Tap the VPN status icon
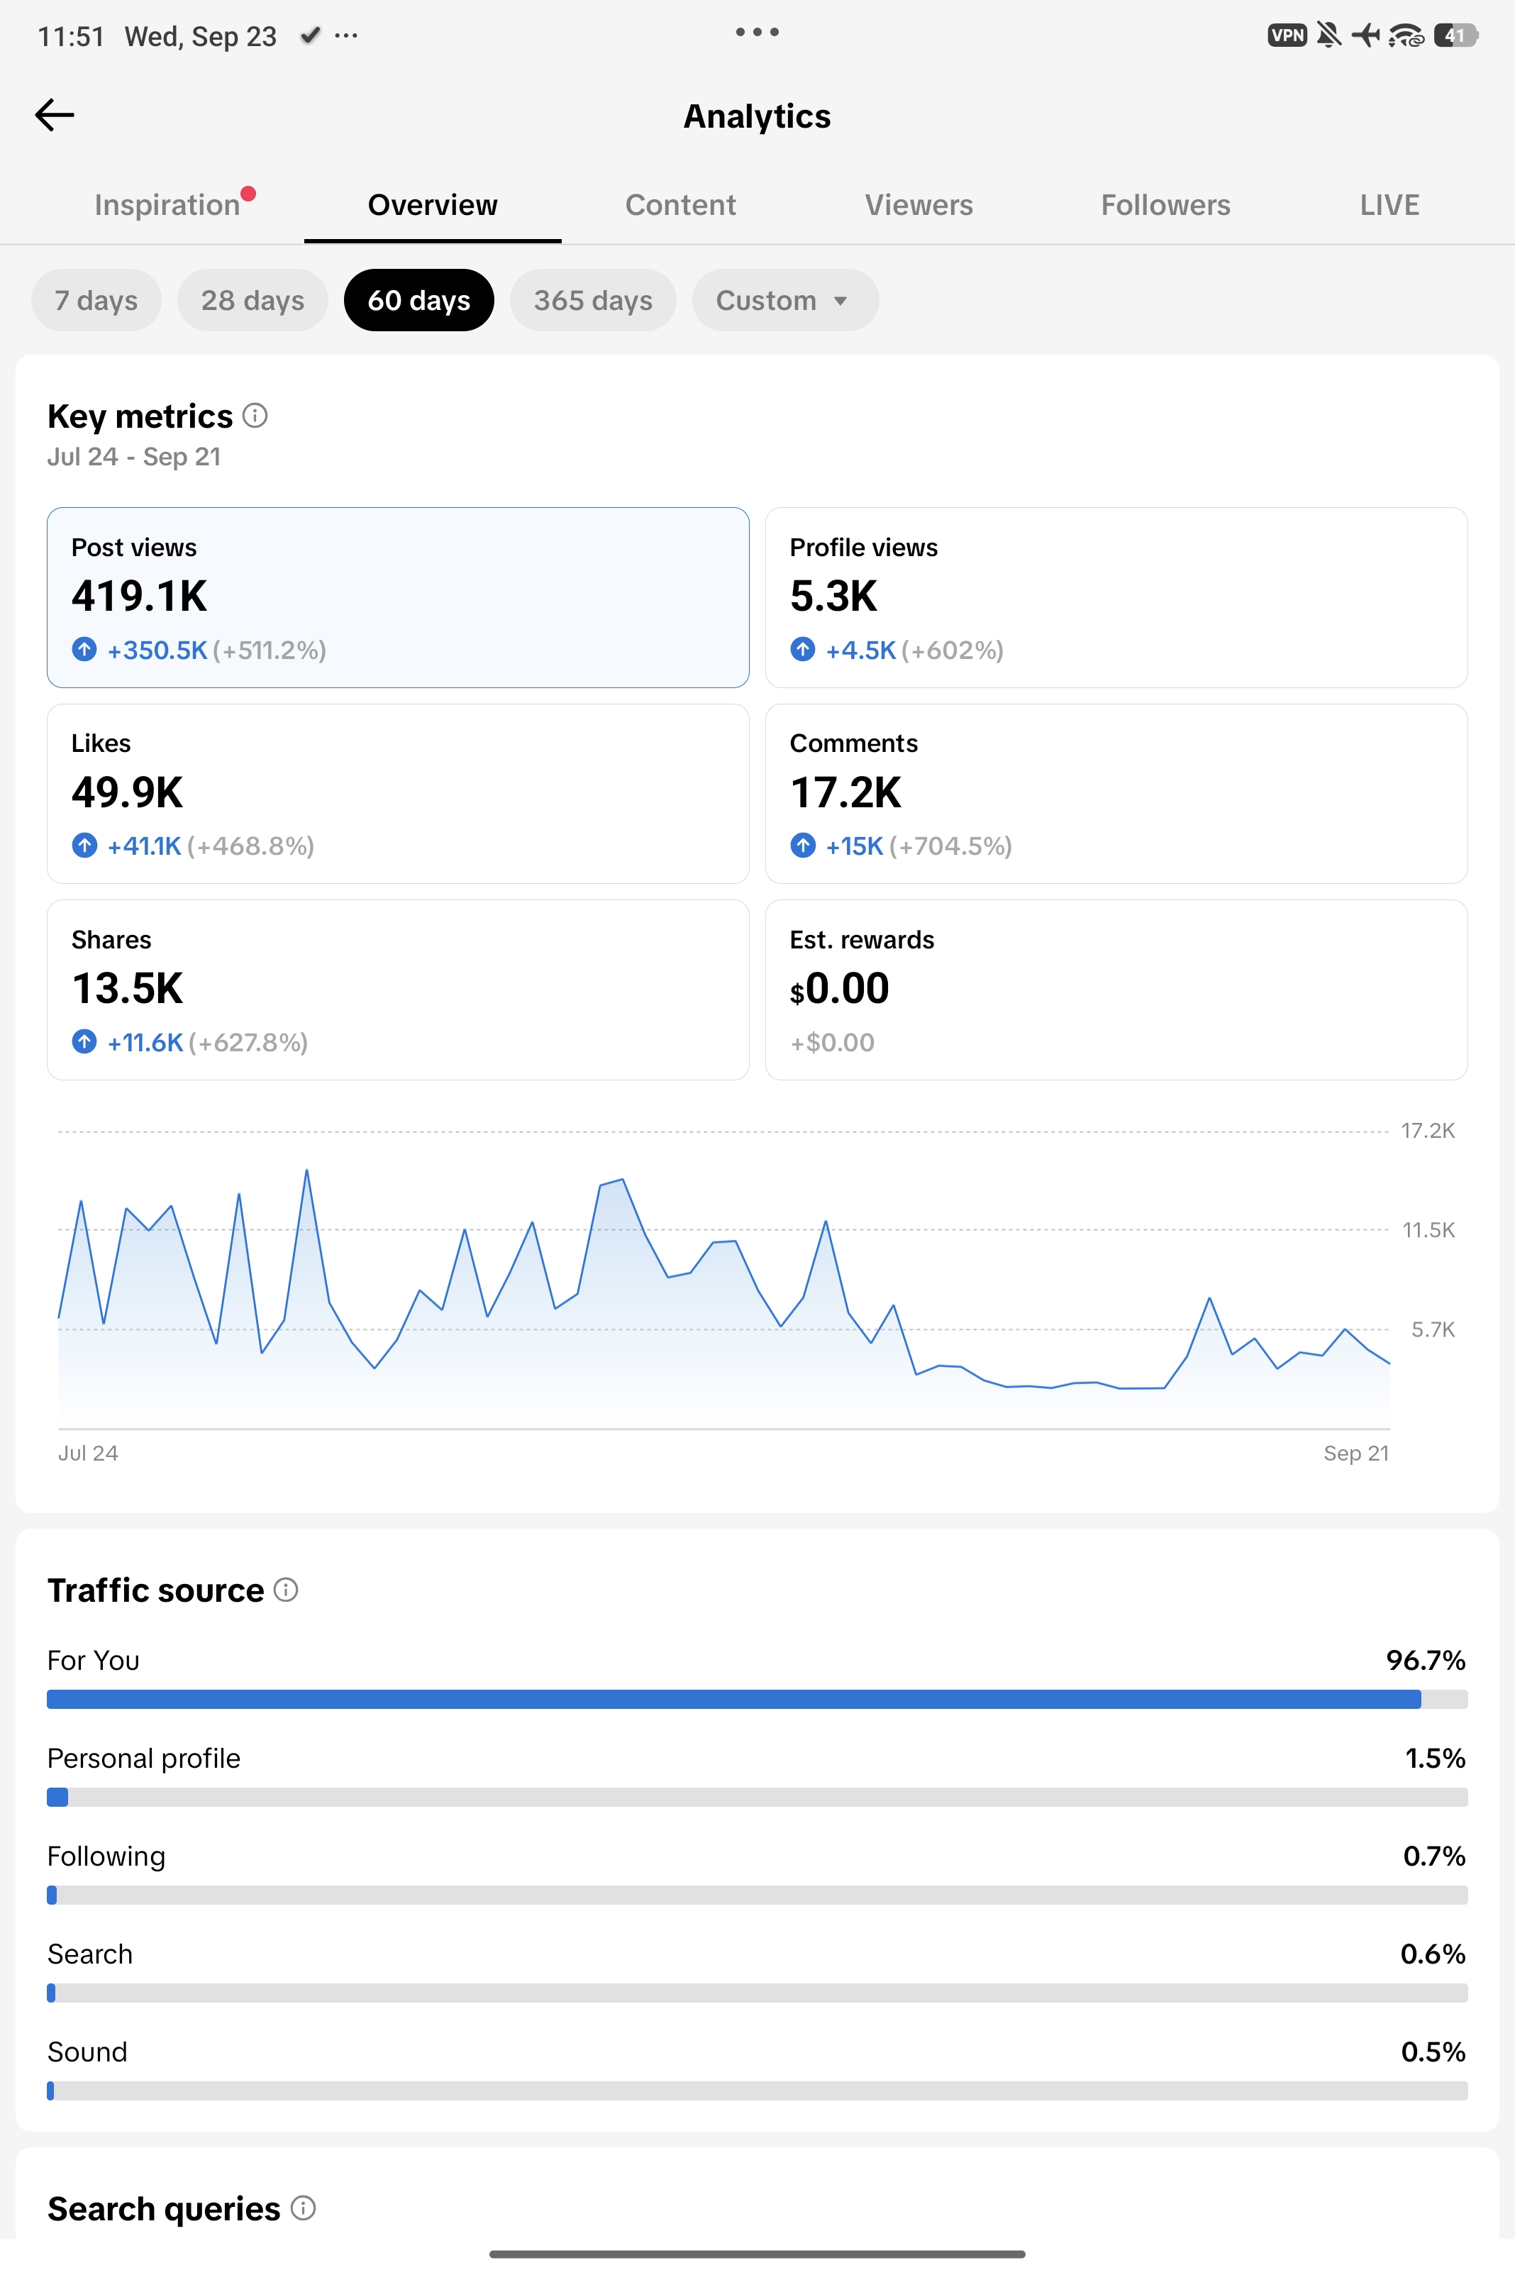 pos(1287,35)
